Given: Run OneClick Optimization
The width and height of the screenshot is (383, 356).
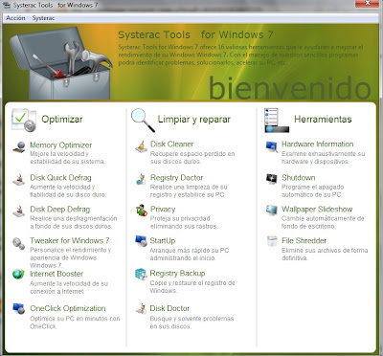Looking at the screenshot, I should 68,308.
